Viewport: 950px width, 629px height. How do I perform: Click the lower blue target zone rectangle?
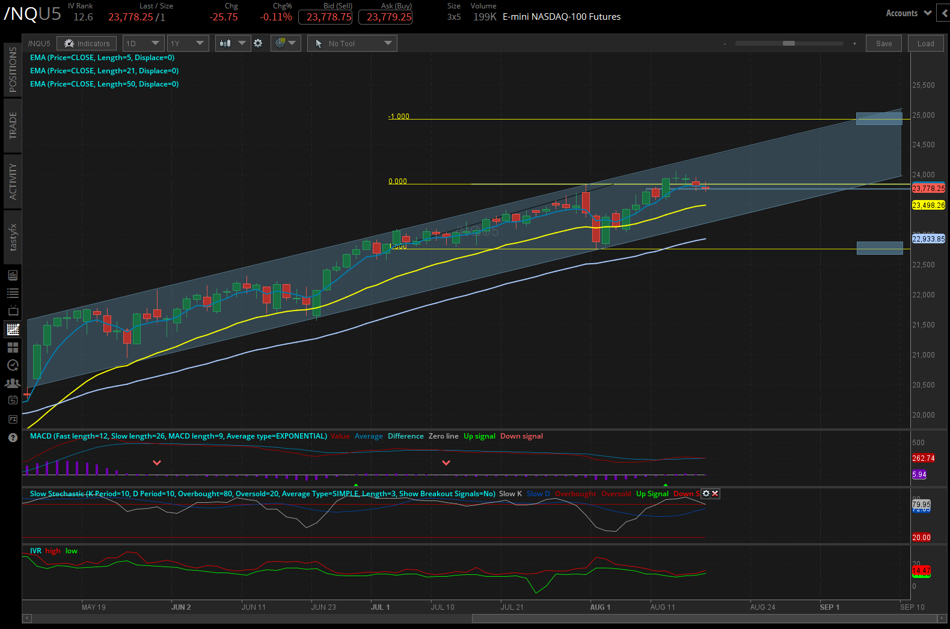pos(880,248)
